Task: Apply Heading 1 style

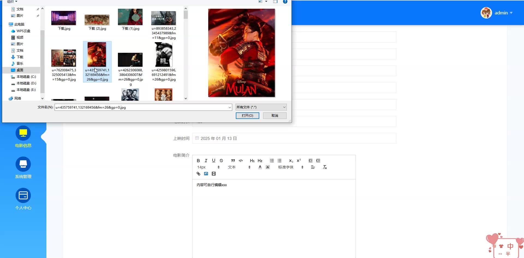Action: coord(252,161)
